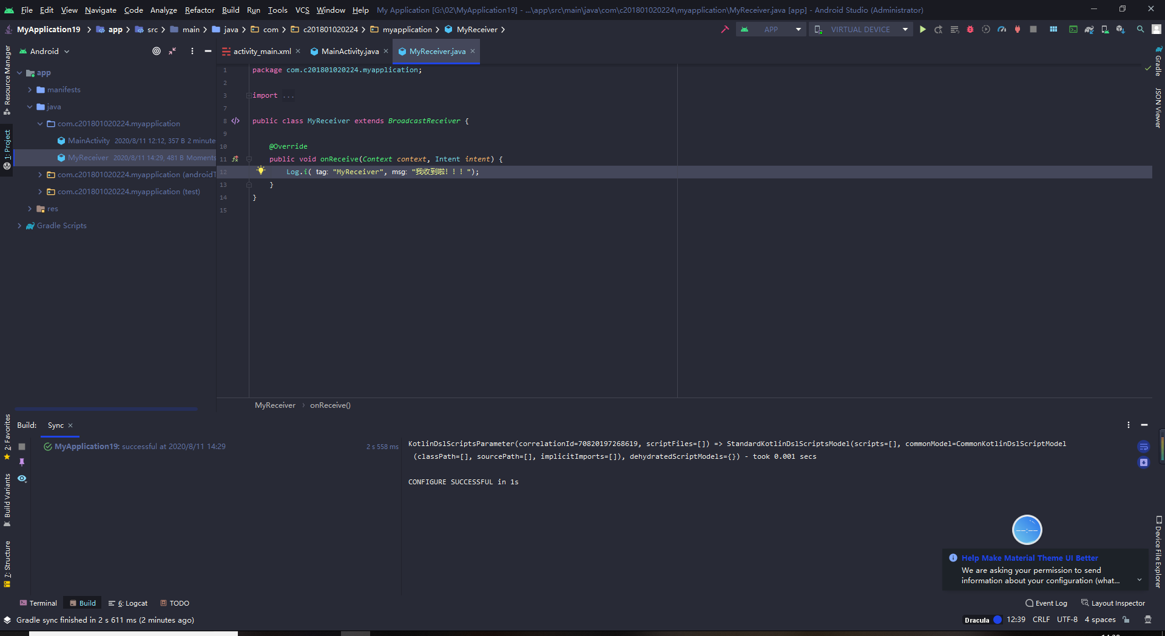Click the Stop square button in main toolbar

click(x=1033, y=29)
